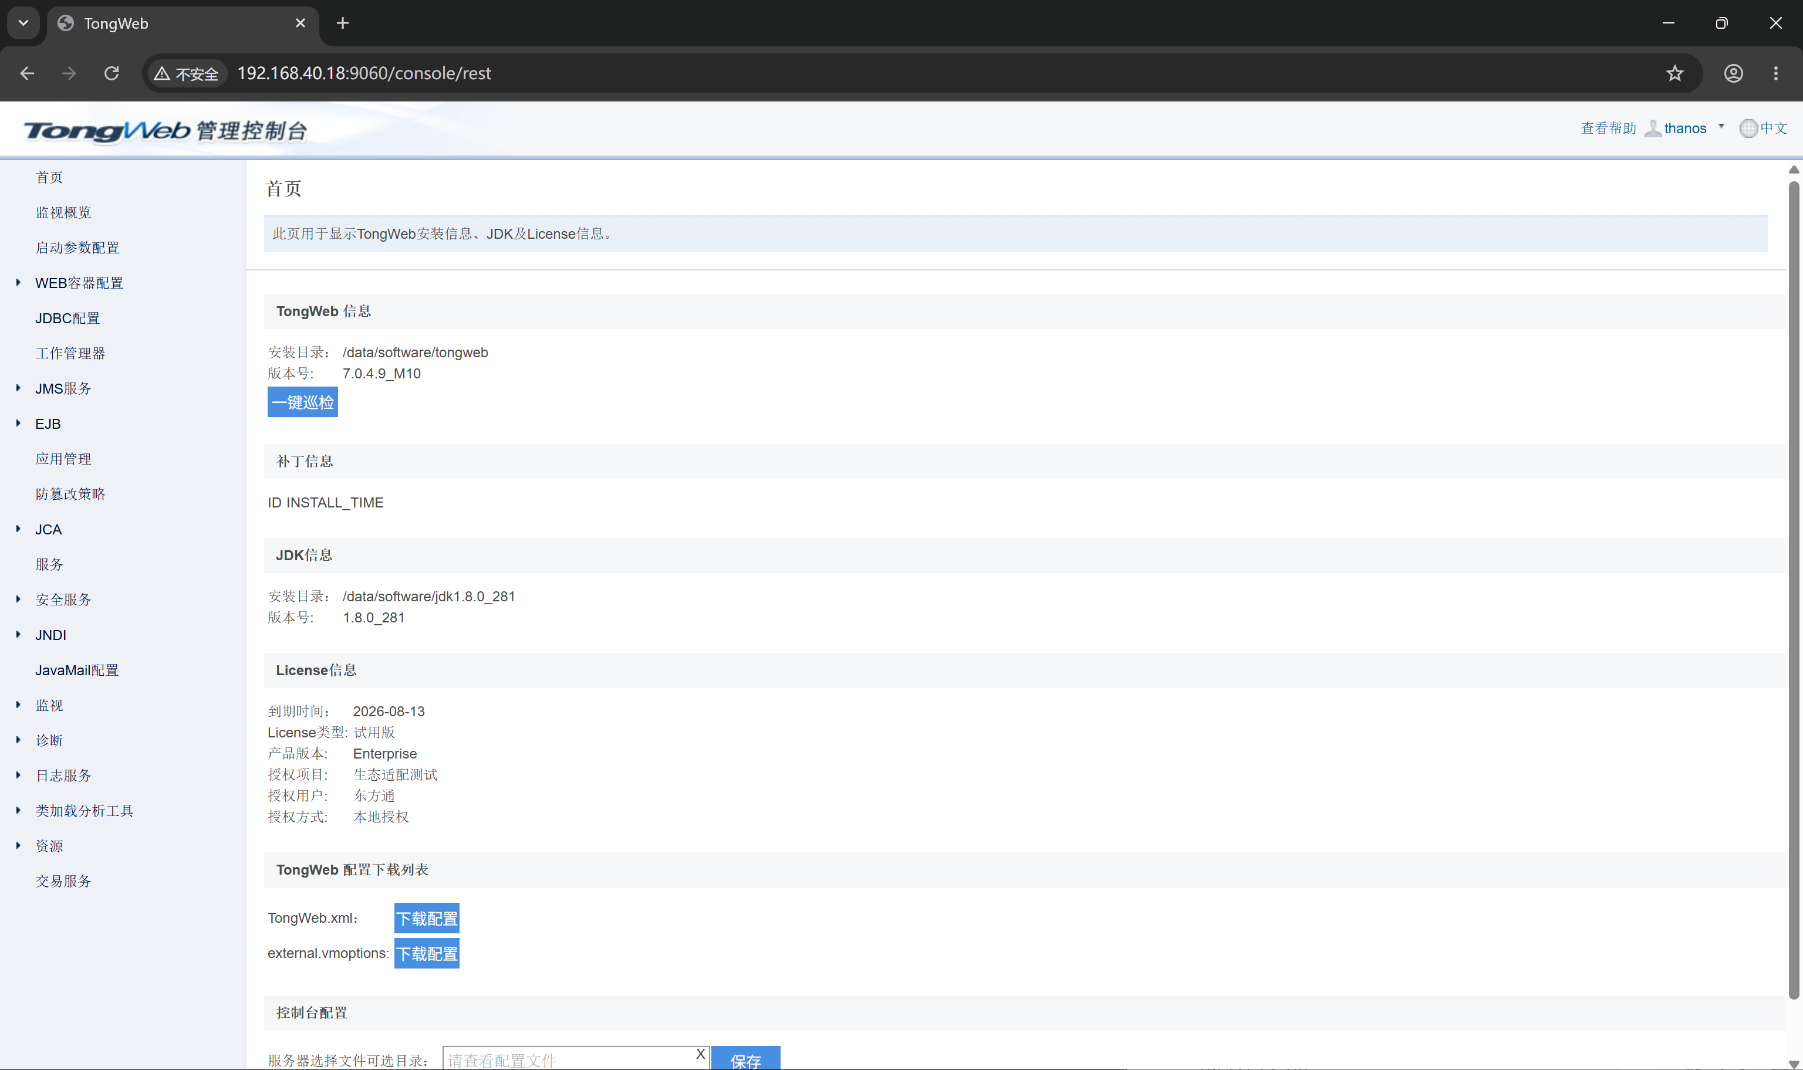Reload the TongWeb console page
The width and height of the screenshot is (1803, 1070).
click(112, 73)
